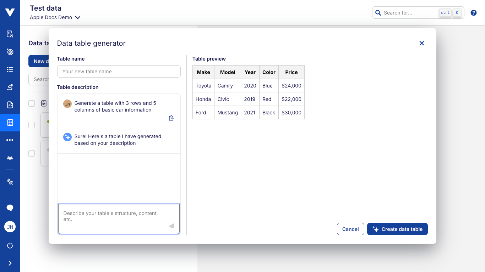Image resolution: width=485 pixels, height=272 pixels.
Task: Send the table description message
Action: (x=171, y=226)
